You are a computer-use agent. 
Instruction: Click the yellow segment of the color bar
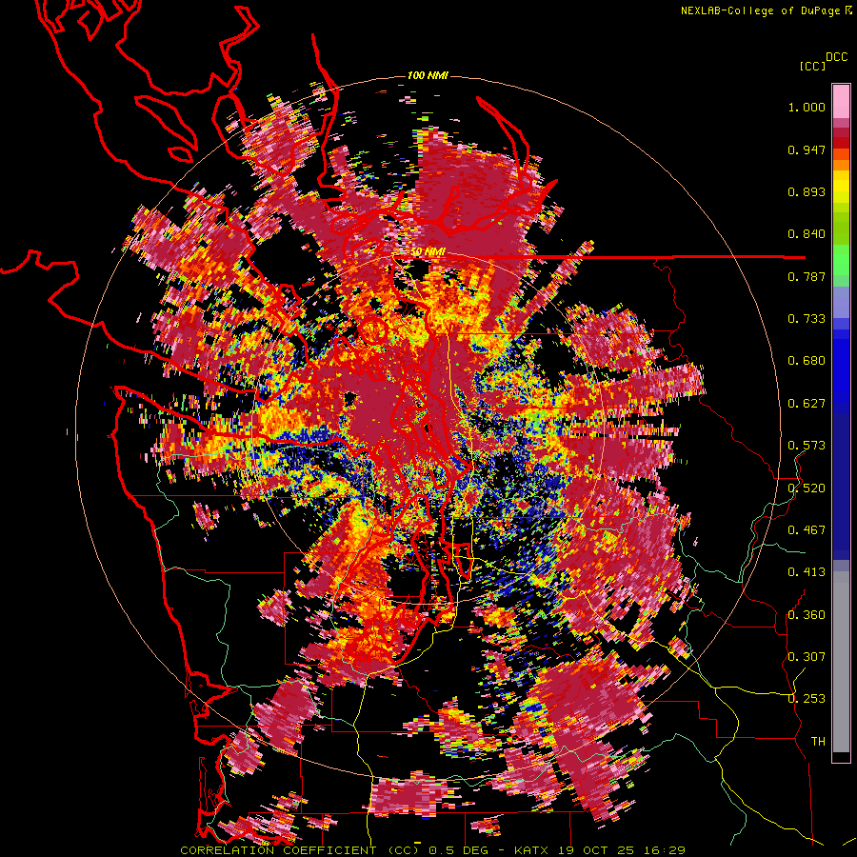point(841,188)
